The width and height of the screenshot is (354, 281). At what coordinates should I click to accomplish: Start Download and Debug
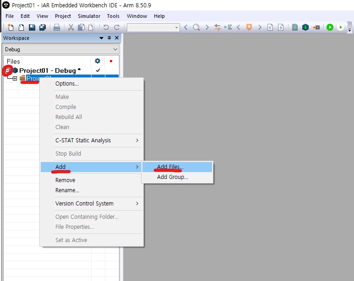[x=330, y=27]
